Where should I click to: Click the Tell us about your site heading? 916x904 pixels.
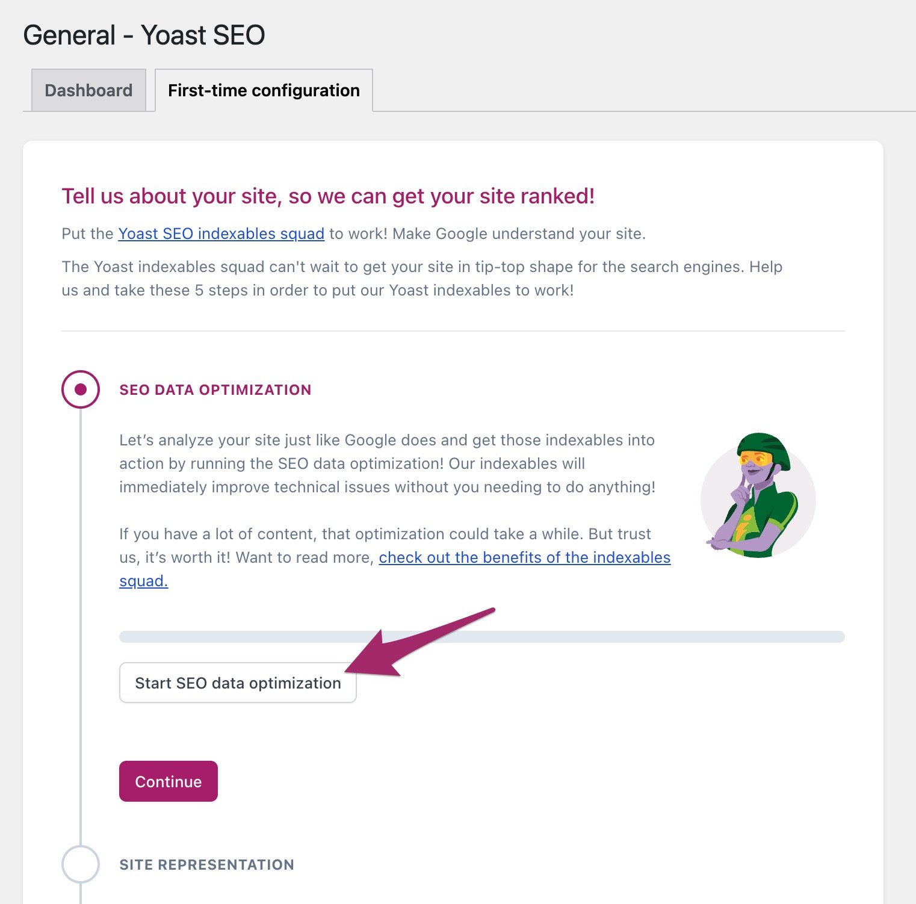328,196
